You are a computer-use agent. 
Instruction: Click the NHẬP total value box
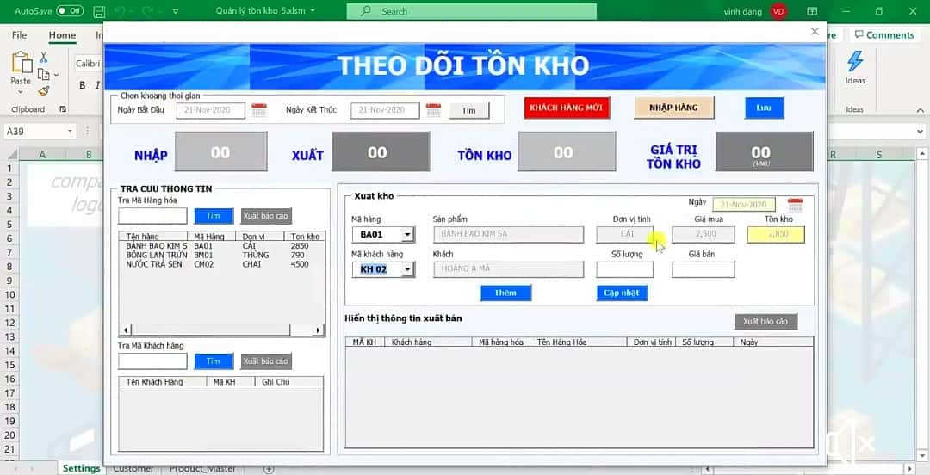click(x=220, y=151)
